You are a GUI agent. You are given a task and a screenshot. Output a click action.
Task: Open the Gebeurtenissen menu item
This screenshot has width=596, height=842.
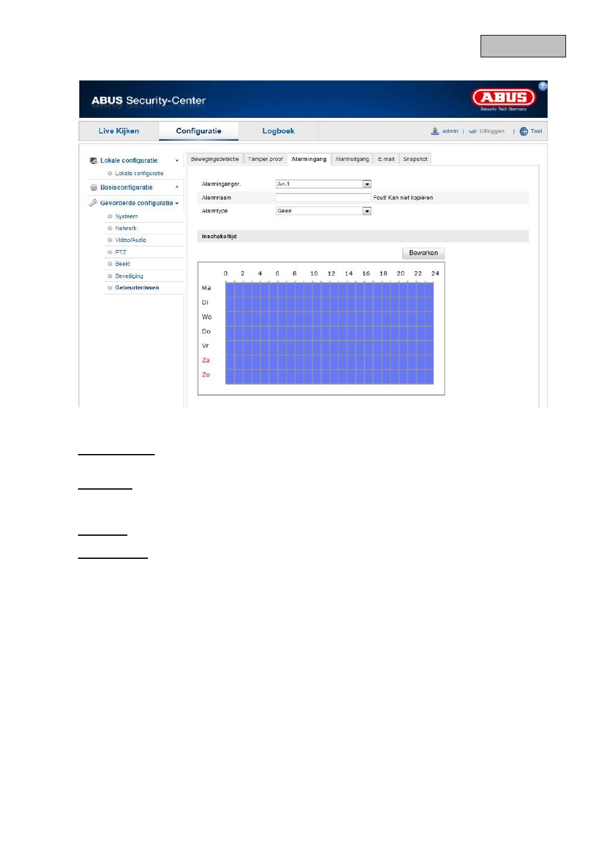[137, 288]
